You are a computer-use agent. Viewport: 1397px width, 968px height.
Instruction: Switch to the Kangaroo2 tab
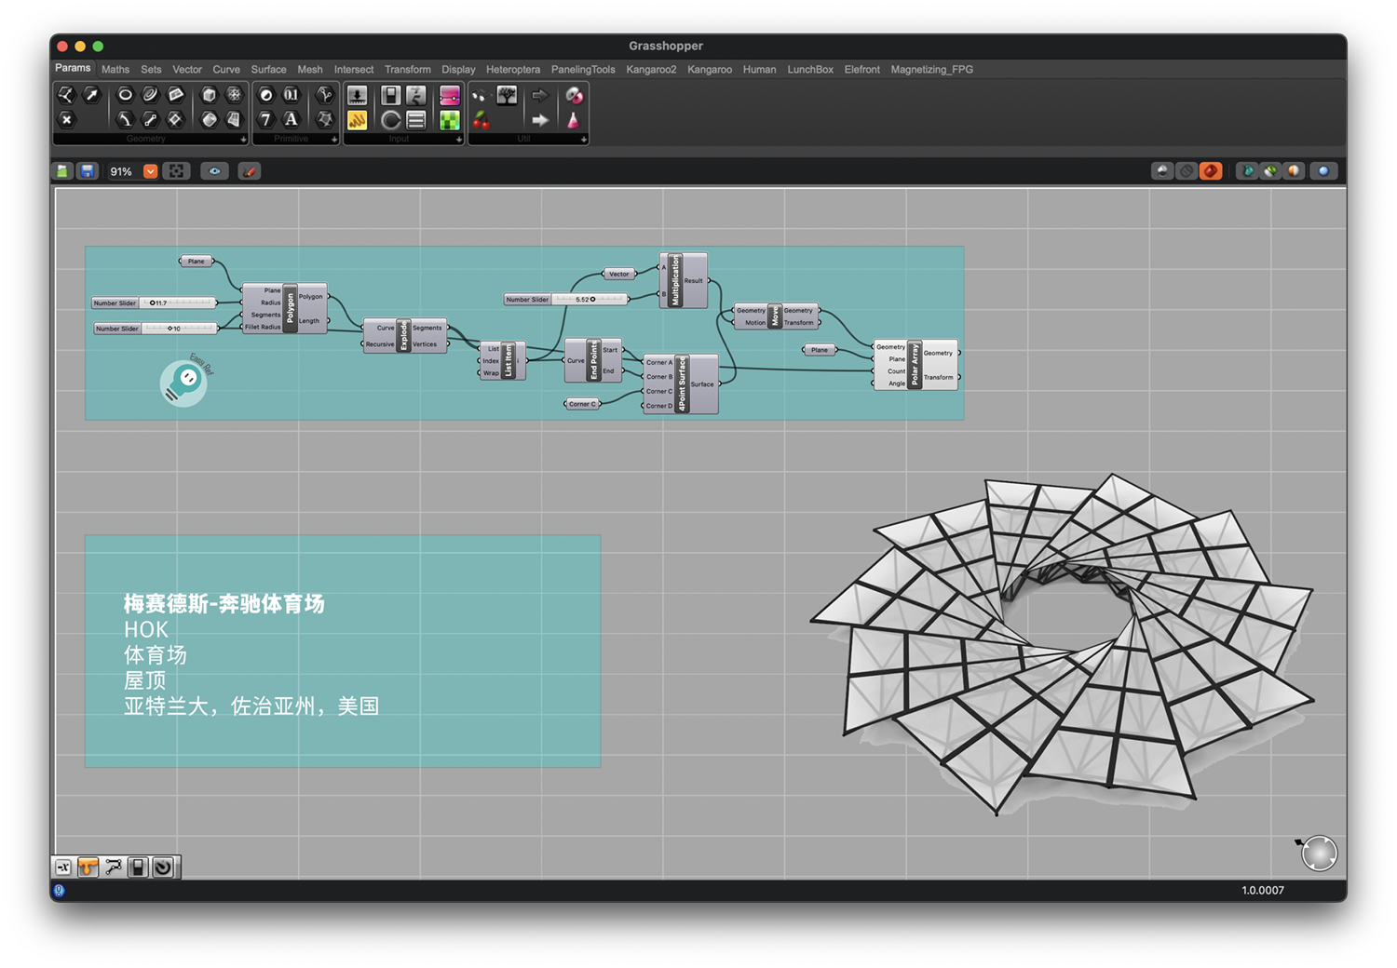click(x=651, y=70)
